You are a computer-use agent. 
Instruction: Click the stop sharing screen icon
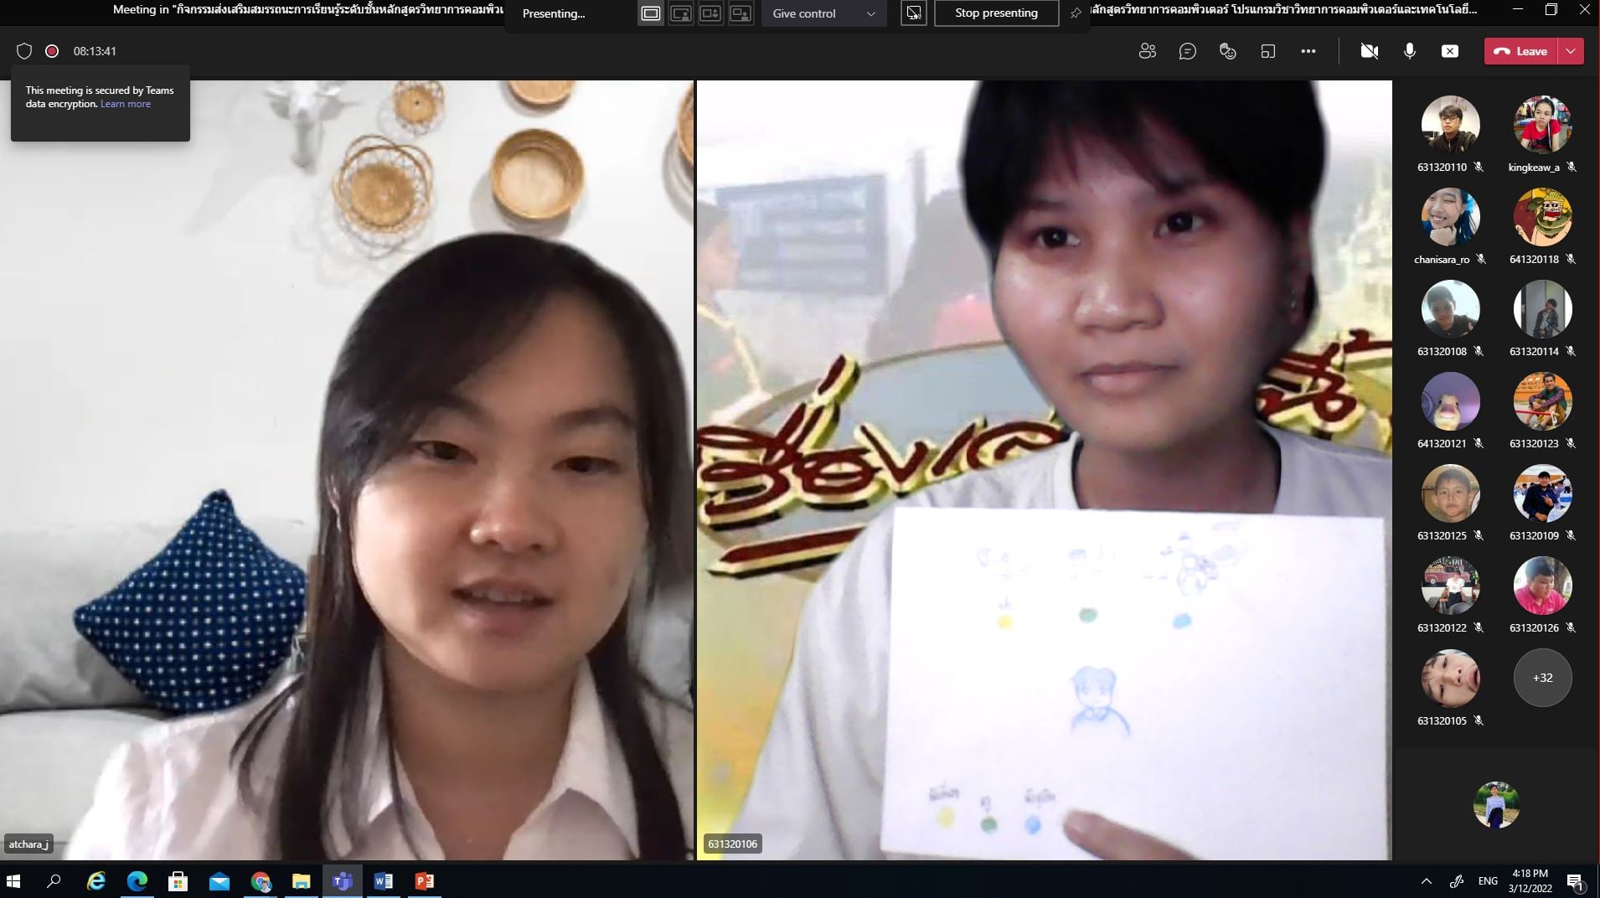coord(1449,51)
